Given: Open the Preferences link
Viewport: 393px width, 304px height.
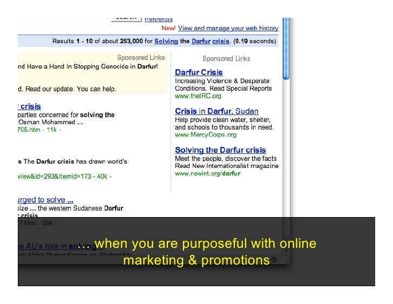Looking at the screenshot, I should coord(159,19).
